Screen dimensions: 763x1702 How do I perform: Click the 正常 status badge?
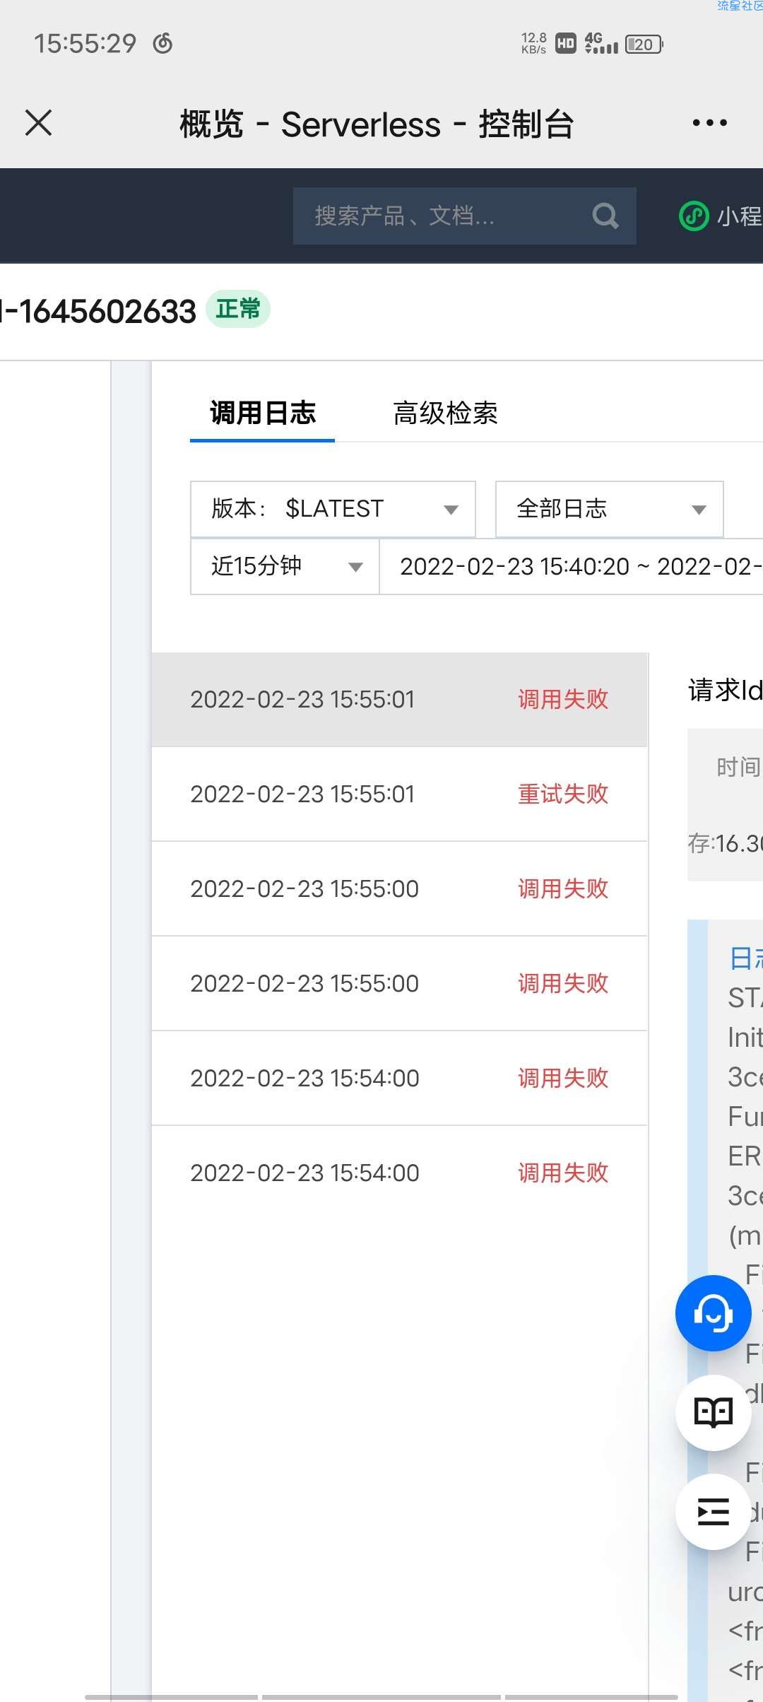pos(238,309)
